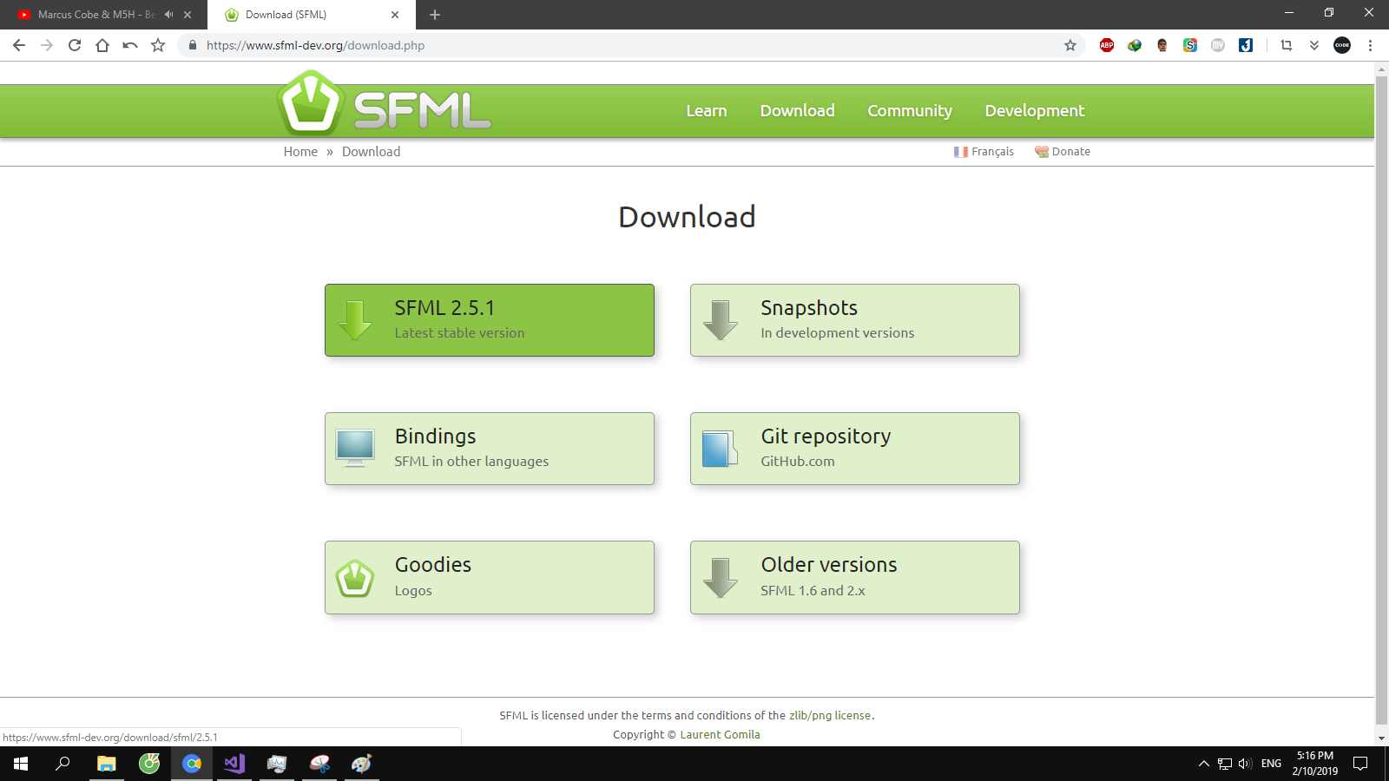Click the gray arrow icon on Older versions
The height and width of the screenshot is (781, 1389).
pos(721,578)
